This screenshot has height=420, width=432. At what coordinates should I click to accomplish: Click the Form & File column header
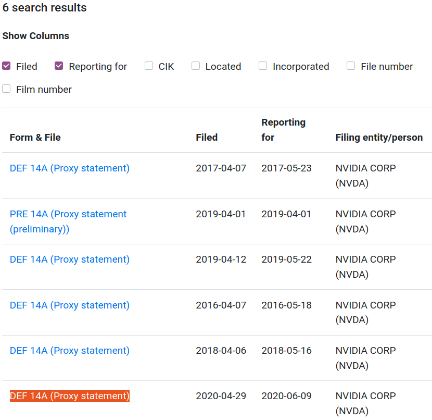coord(35,138)
